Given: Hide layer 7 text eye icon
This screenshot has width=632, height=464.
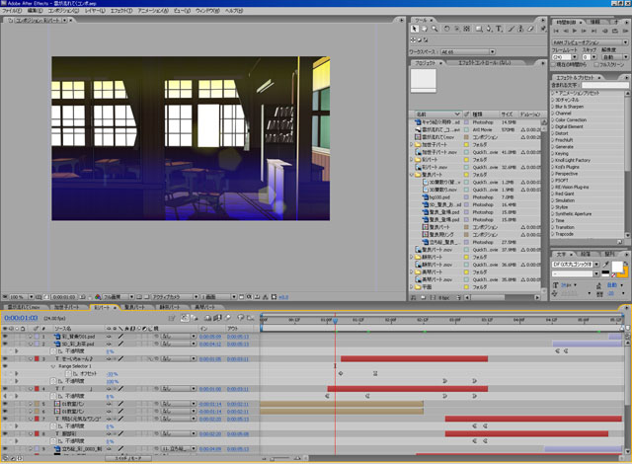Looking at the screenshot, I should pos(5,419).
